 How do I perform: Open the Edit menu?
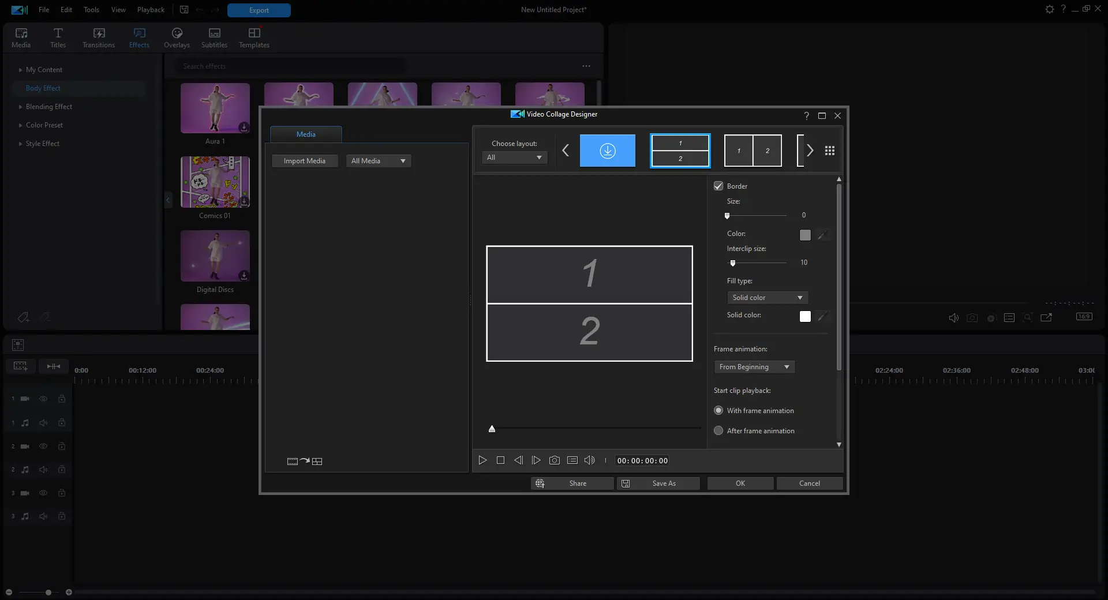pyautogui.click(x=66, y=10)
